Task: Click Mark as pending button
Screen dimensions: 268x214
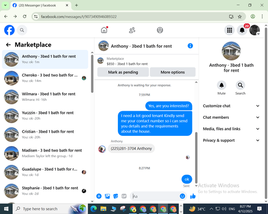Action: coord(123,72)
